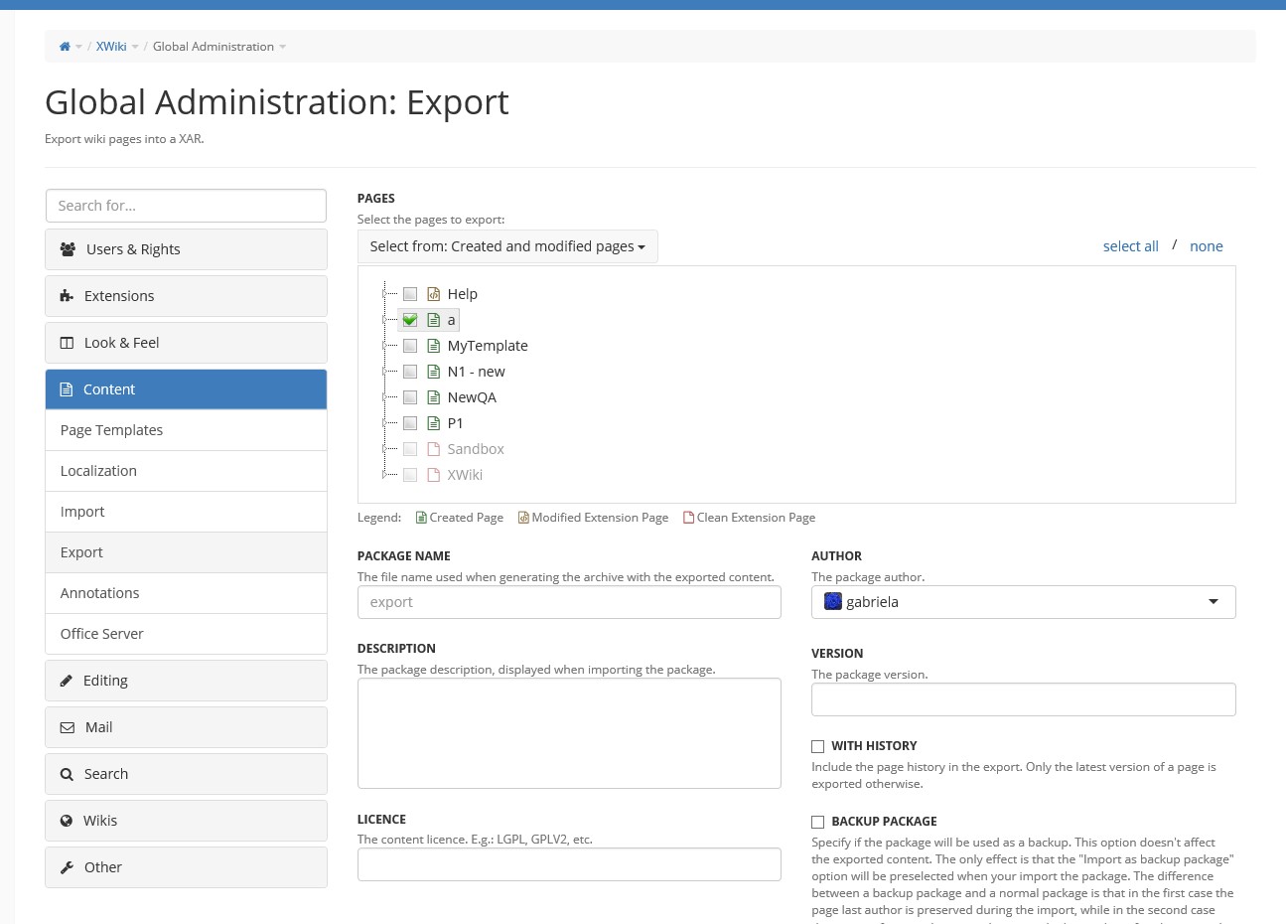
Task: Click the page icon beside 'a'
Action: (x=433, y=320)
